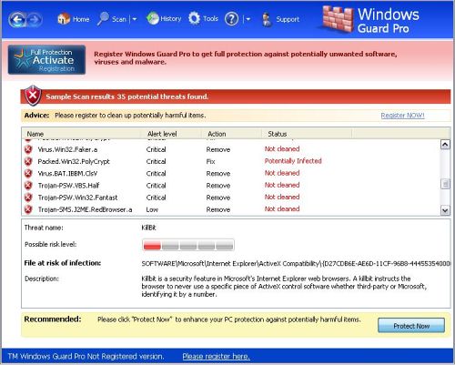
Task: Select the Trojan-PSW.VBS.Half threat row
Action: click(231, 186)
